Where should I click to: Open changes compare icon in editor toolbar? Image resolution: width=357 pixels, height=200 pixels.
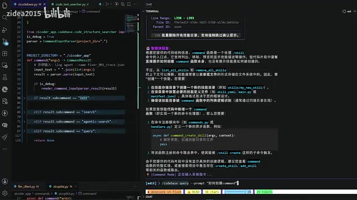pos(123,4)
